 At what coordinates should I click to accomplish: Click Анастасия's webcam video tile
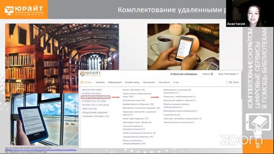250,13
